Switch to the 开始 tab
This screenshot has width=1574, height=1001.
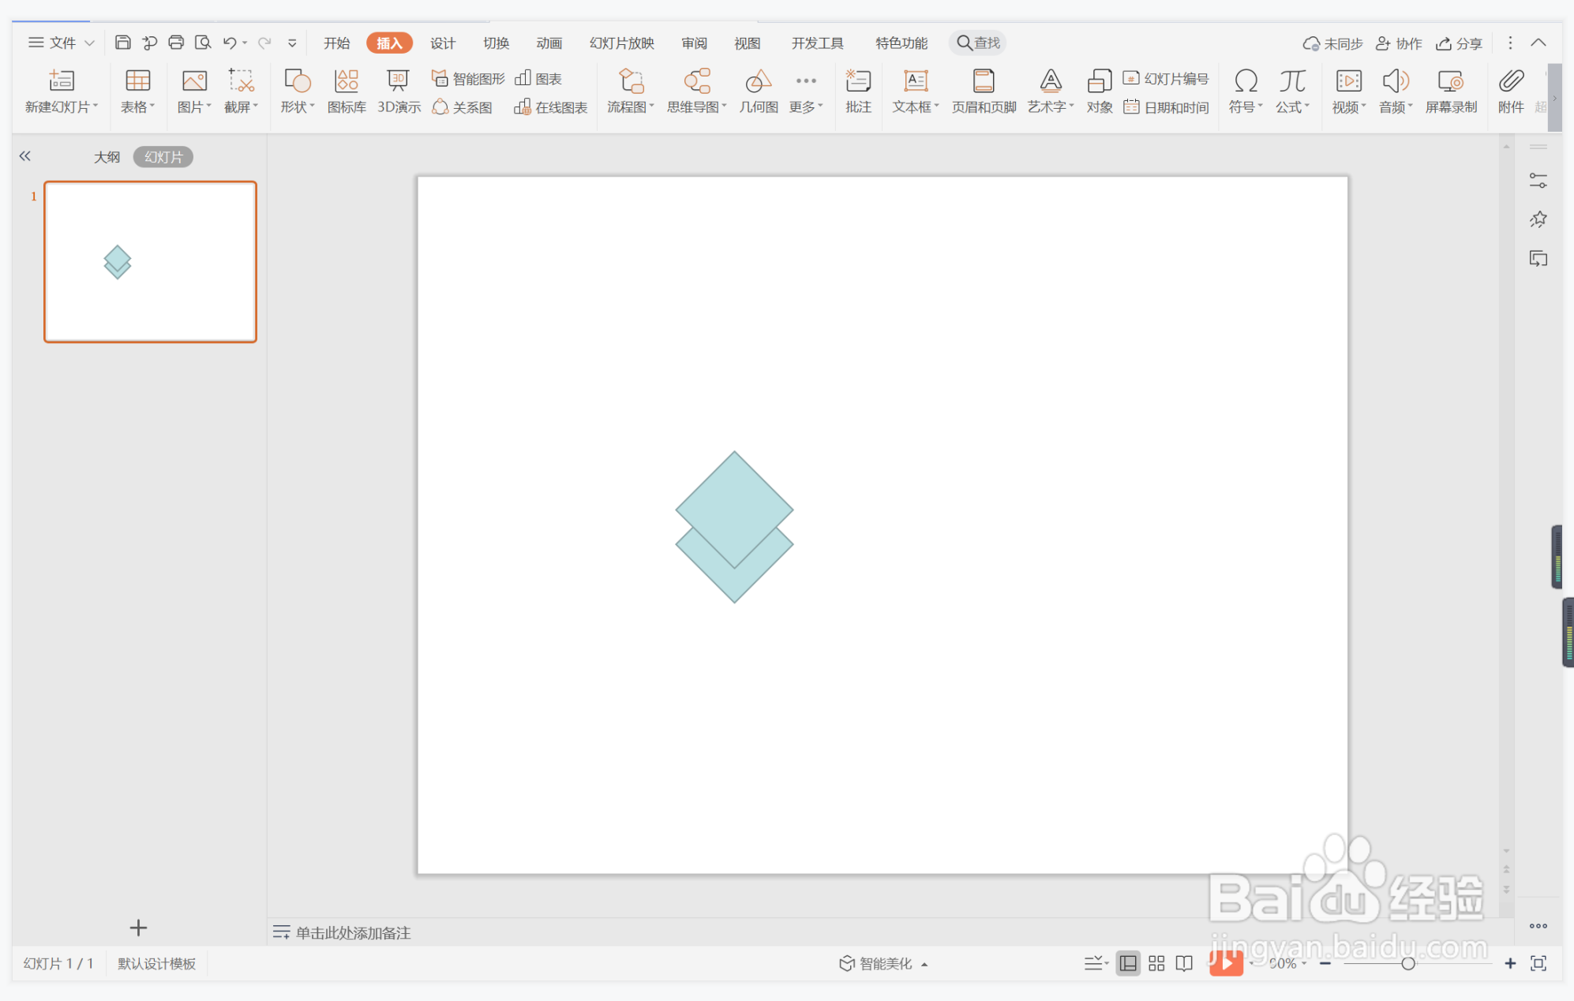(336, 43)
